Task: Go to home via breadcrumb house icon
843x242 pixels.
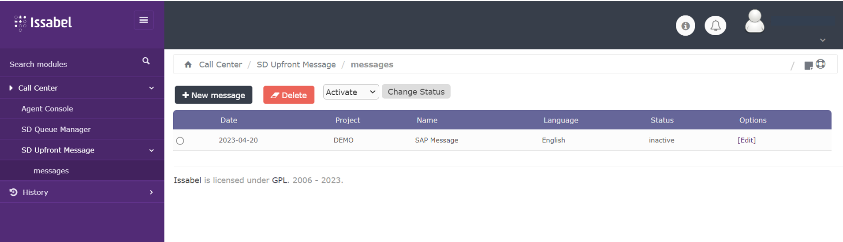Action: tap(188, 65)
